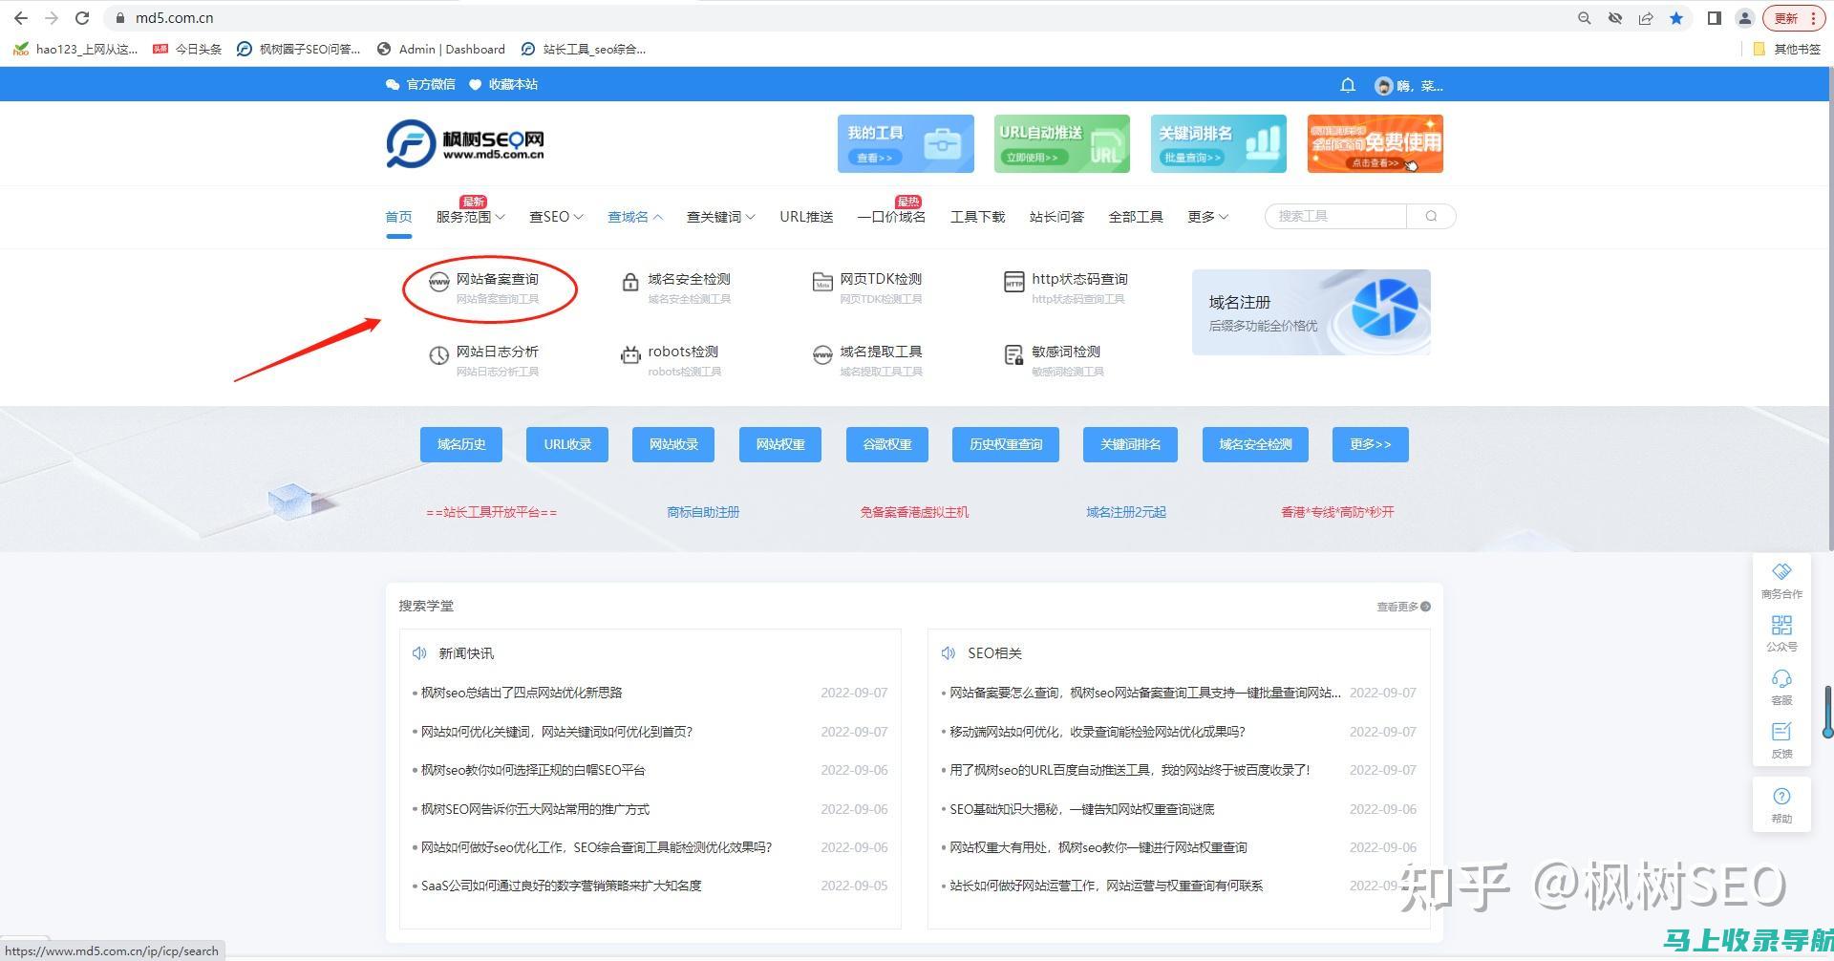Image resolution: width=1834 pixels, height=961 pixels.
Task: Reload the page with the refresh icon
Action: 82,18
